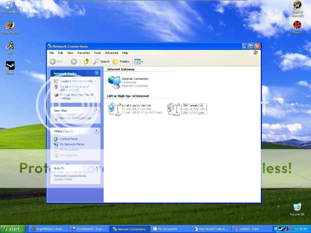Click the Forward arrow toolbar button

pos(74,61)
